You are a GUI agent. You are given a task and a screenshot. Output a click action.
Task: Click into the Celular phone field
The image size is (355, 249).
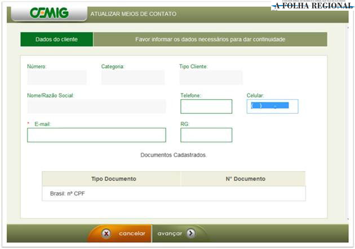pyautogui.click(x=272, y=106)
